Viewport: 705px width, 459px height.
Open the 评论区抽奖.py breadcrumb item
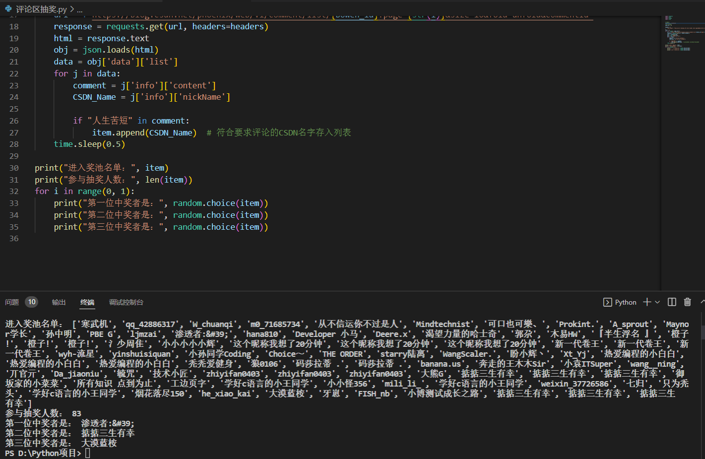(41, 9)
